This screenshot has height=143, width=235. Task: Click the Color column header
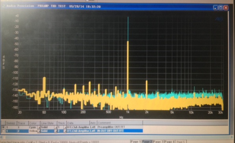point(34,123)
